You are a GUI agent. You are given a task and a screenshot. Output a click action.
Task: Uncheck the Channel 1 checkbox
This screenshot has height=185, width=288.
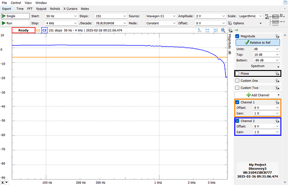tap(237, 102)
